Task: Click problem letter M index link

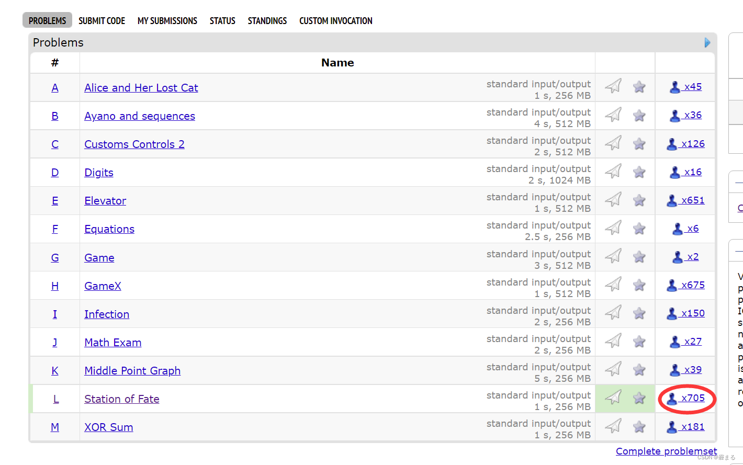Action: tap(55, 427)
